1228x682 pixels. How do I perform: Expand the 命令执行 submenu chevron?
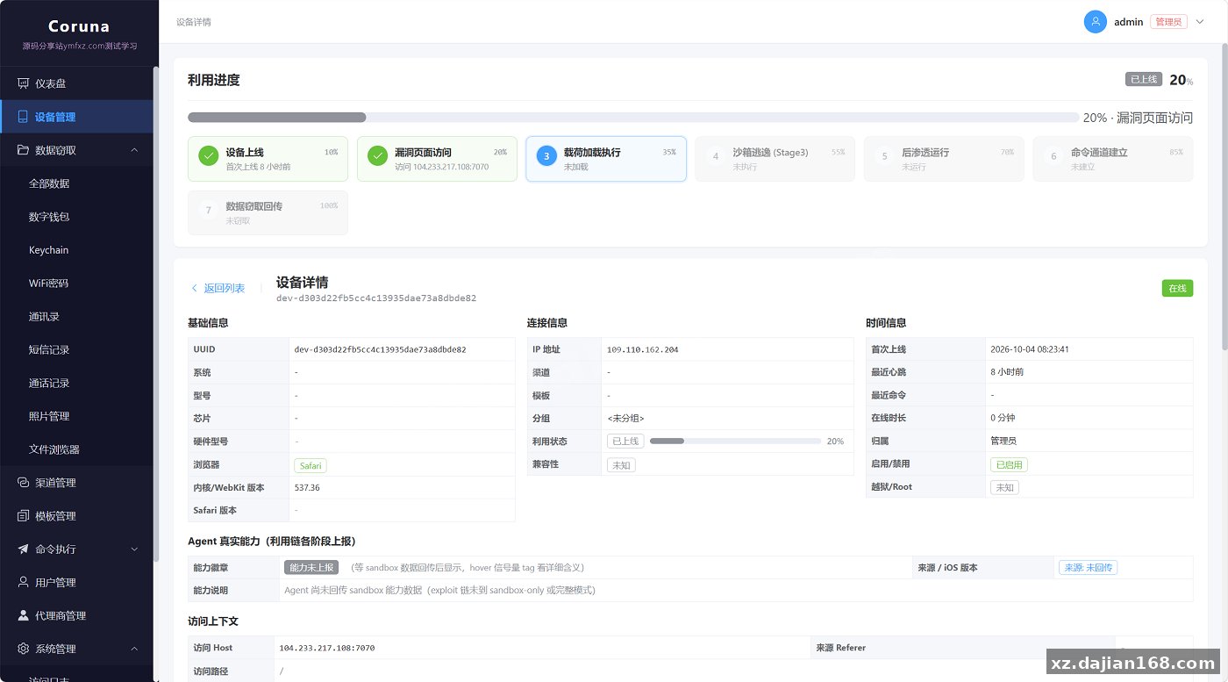134,549
